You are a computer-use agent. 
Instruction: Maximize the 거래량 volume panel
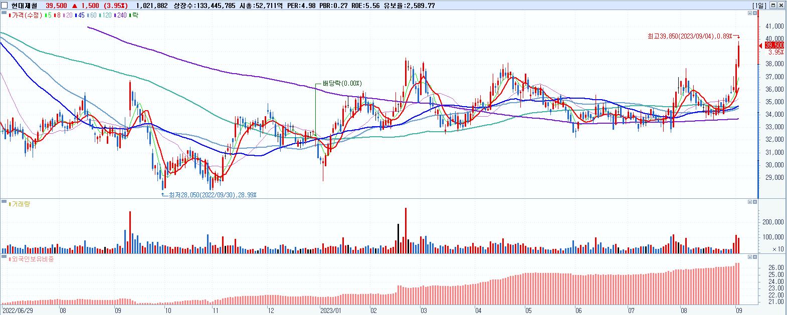tap(750, 202)
